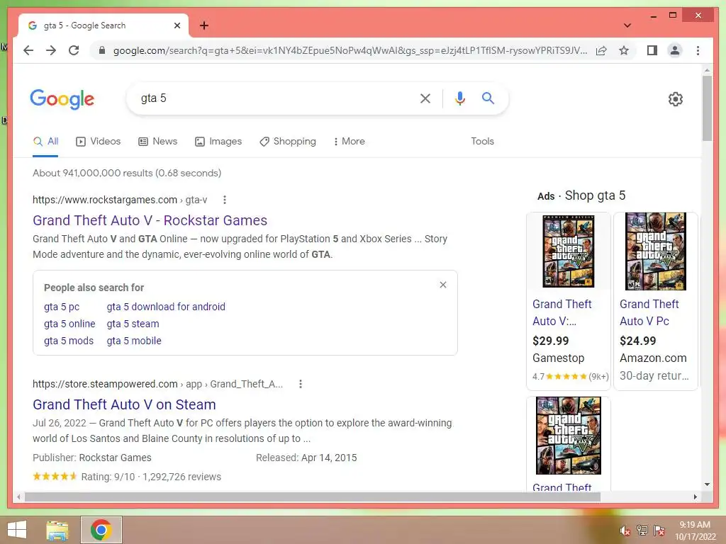Open Grand Theft Auto V Pc ad link

[x=649, y=312]
